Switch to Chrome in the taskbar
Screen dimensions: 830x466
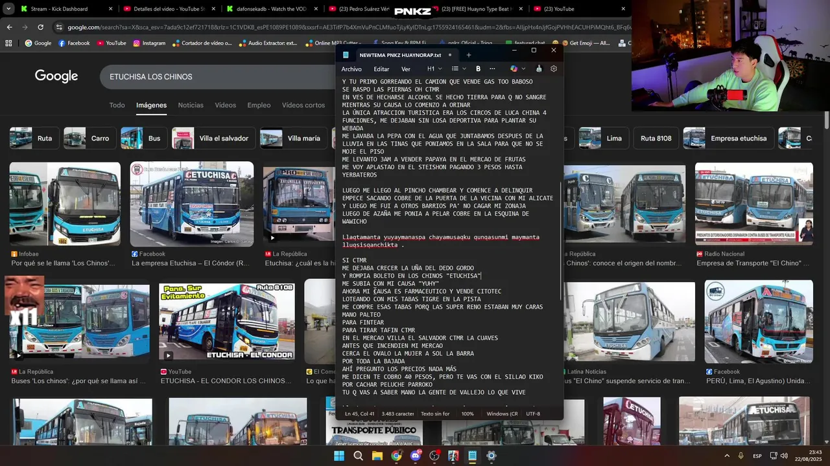pyautogui.click(x=396, y=456)
